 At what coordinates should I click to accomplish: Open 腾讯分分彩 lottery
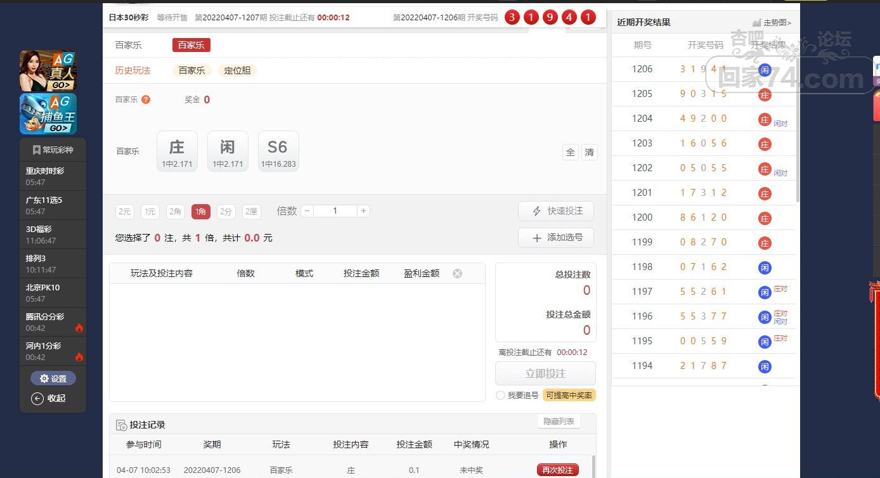point(53,322)
